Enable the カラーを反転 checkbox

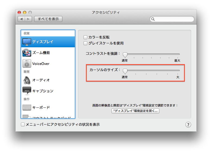click(85, 37)
